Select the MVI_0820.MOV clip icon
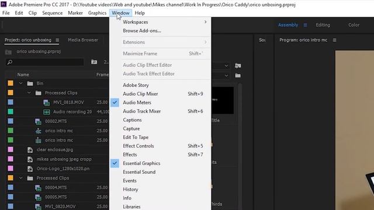The image size is (374, 210). point(38,206)
